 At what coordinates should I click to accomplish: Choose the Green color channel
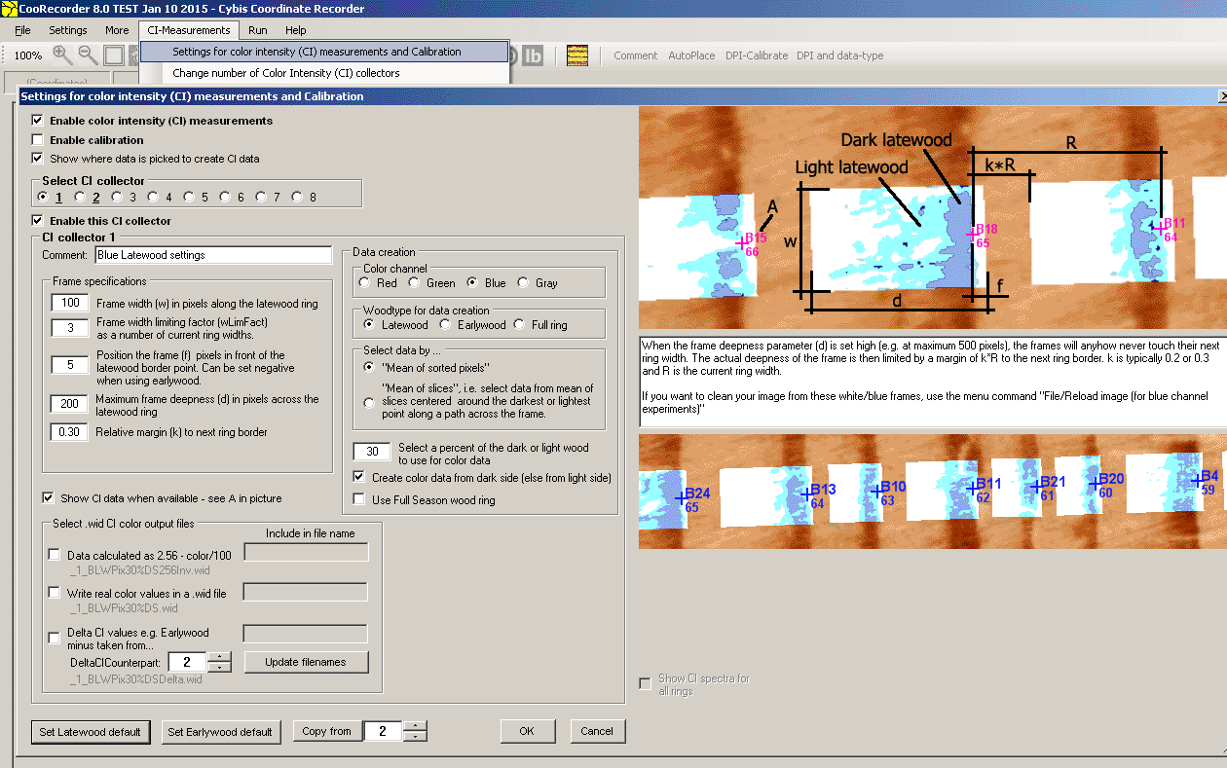[x=414, y=283]
